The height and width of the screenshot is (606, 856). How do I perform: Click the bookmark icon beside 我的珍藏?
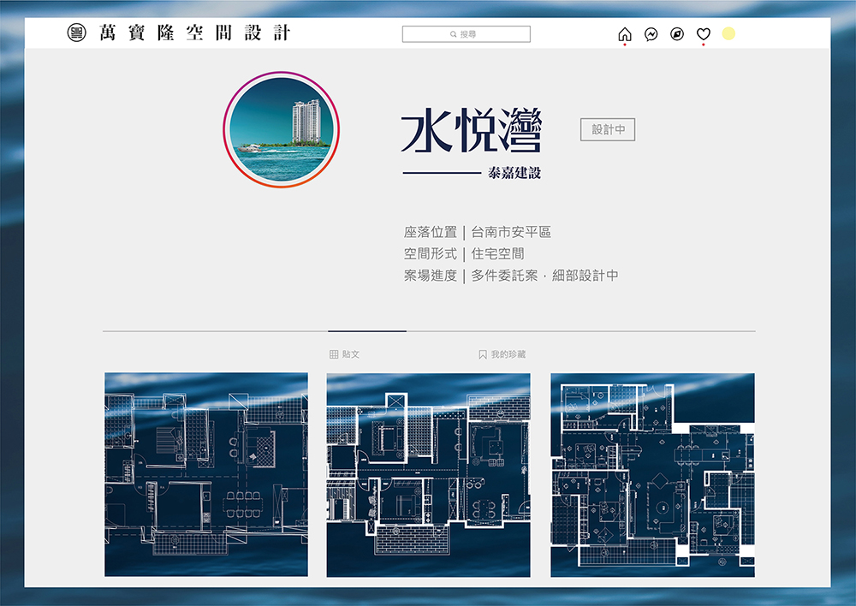click(483, 354)
